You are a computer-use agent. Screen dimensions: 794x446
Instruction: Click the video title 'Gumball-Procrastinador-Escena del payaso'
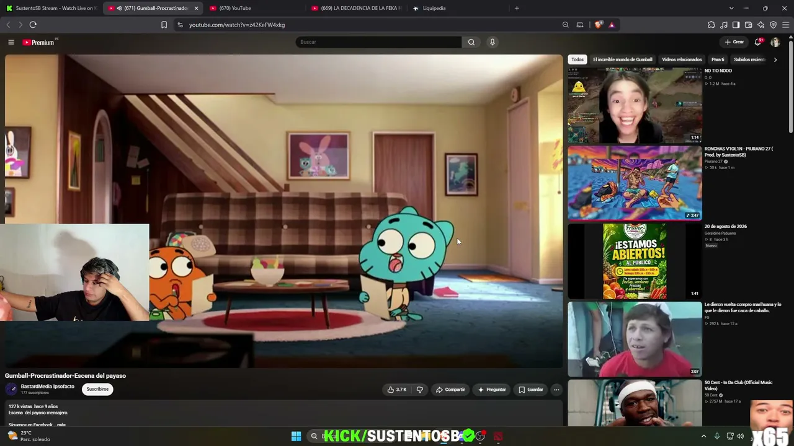click(65, 375)
